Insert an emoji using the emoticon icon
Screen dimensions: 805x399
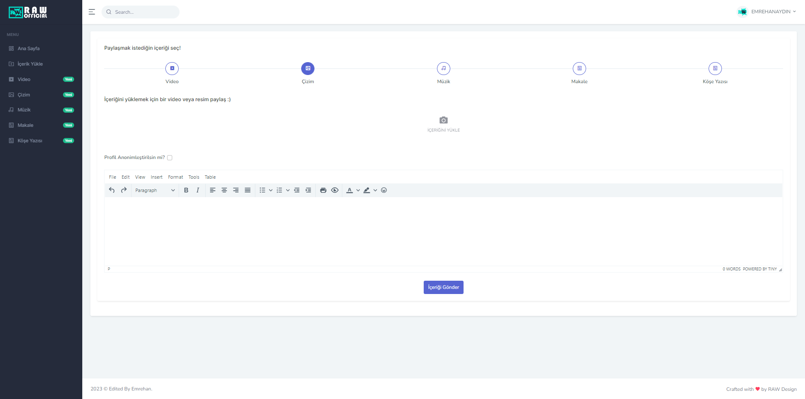[384, 190]
